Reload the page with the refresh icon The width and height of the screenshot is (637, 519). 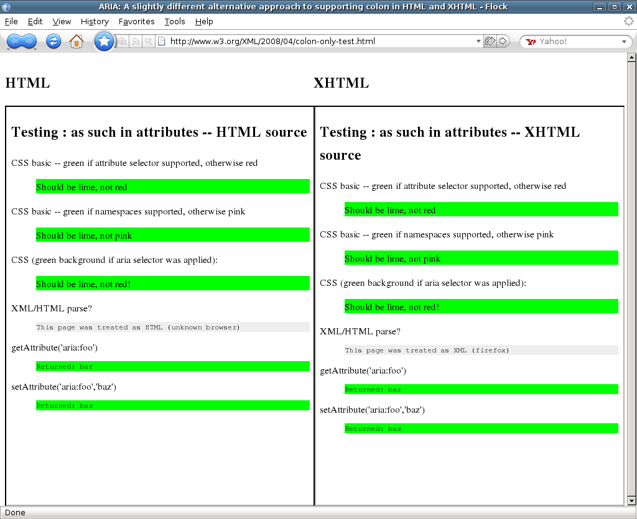pos(53,41)
